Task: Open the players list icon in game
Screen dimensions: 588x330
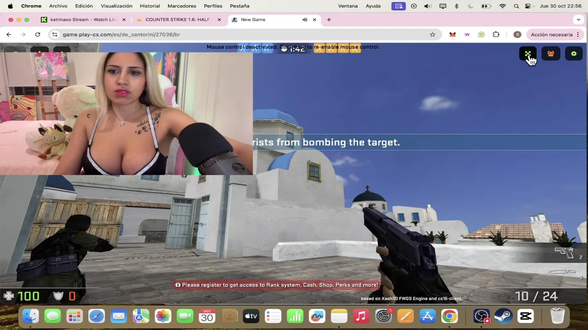Action: (x=551, y=54)
